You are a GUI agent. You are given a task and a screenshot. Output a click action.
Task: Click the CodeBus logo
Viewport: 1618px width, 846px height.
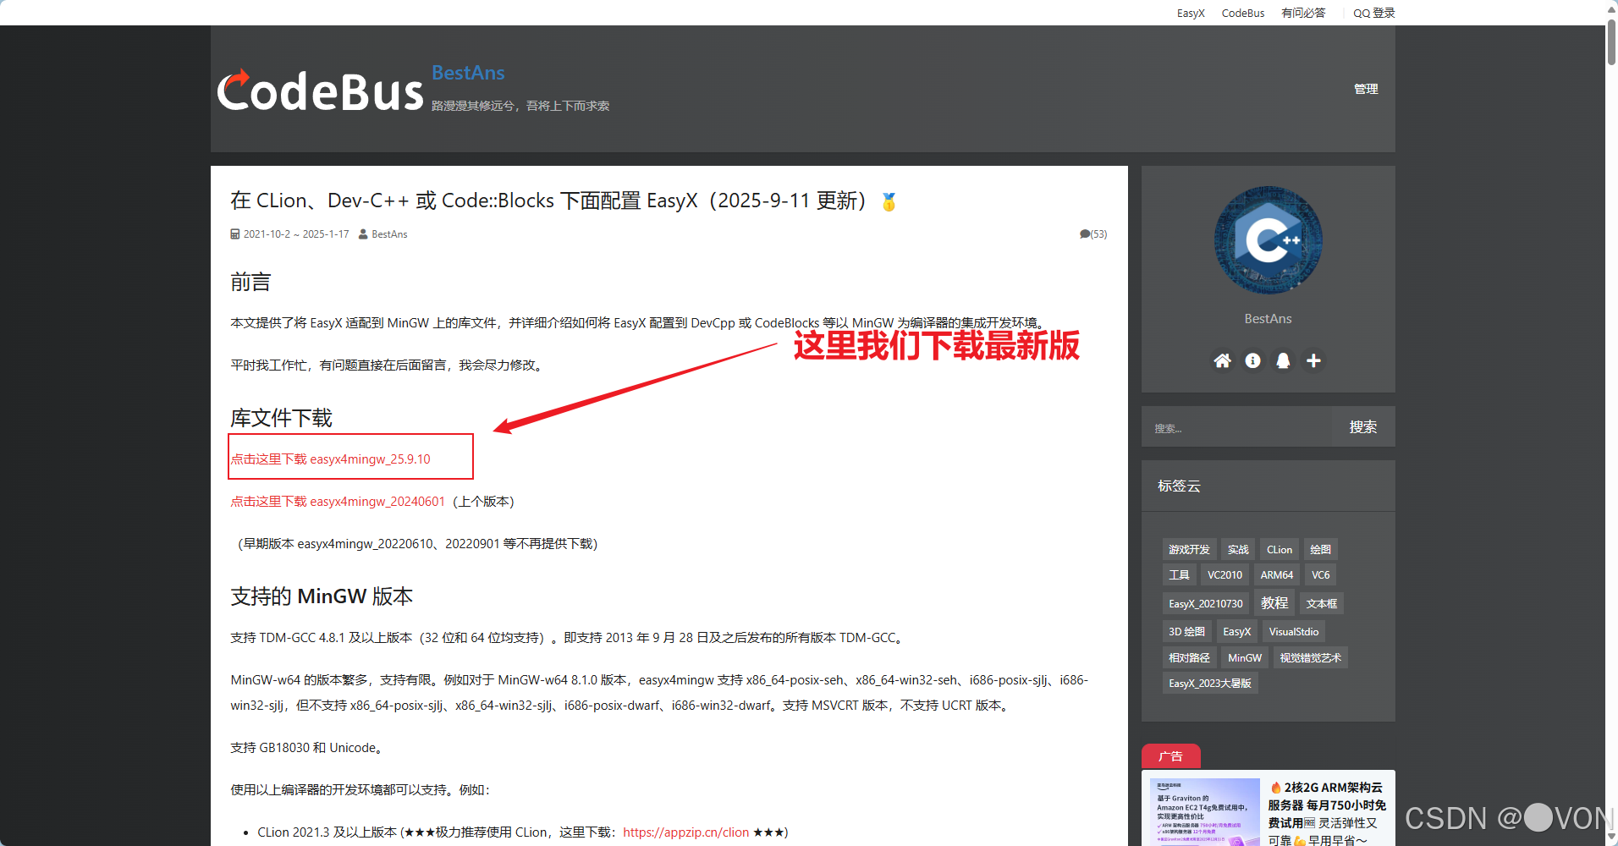[320, 91]
